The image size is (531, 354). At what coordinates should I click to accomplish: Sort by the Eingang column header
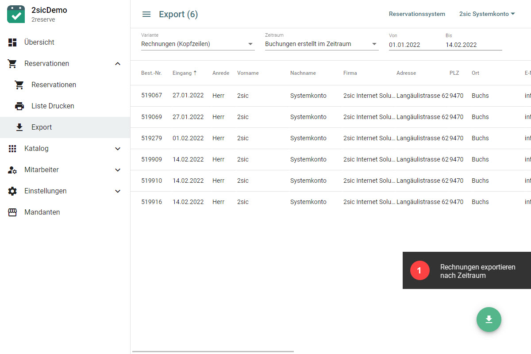click(182, 73)
